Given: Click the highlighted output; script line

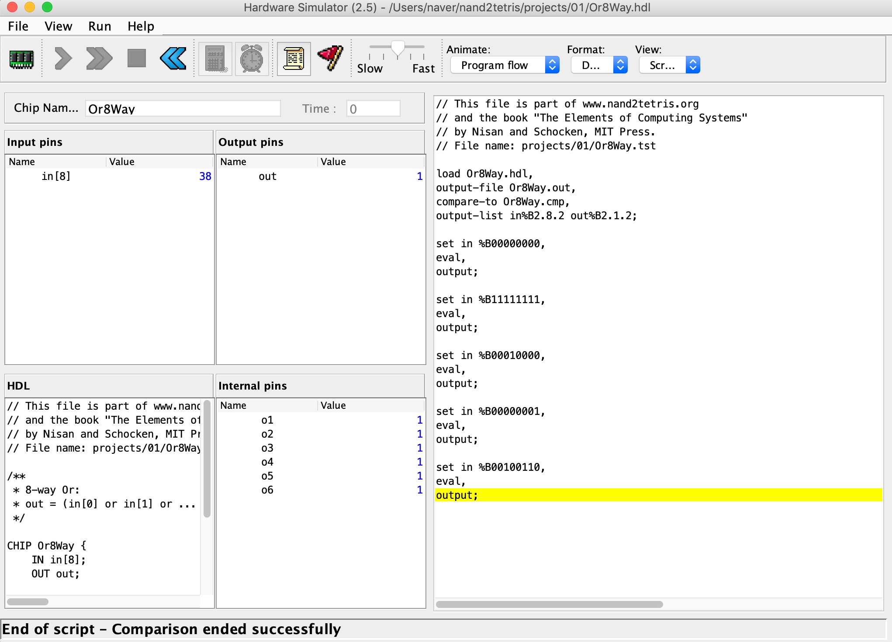Looking at the screenshot, I should [x=658, y=495].
